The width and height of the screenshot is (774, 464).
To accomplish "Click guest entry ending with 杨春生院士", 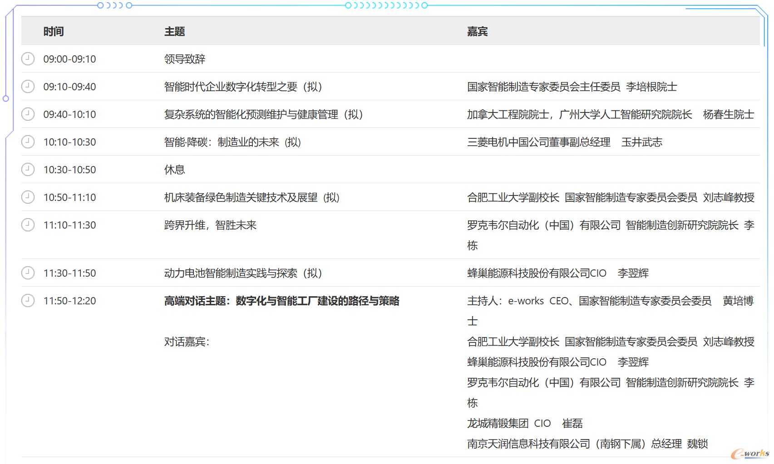I will point(611,114).
